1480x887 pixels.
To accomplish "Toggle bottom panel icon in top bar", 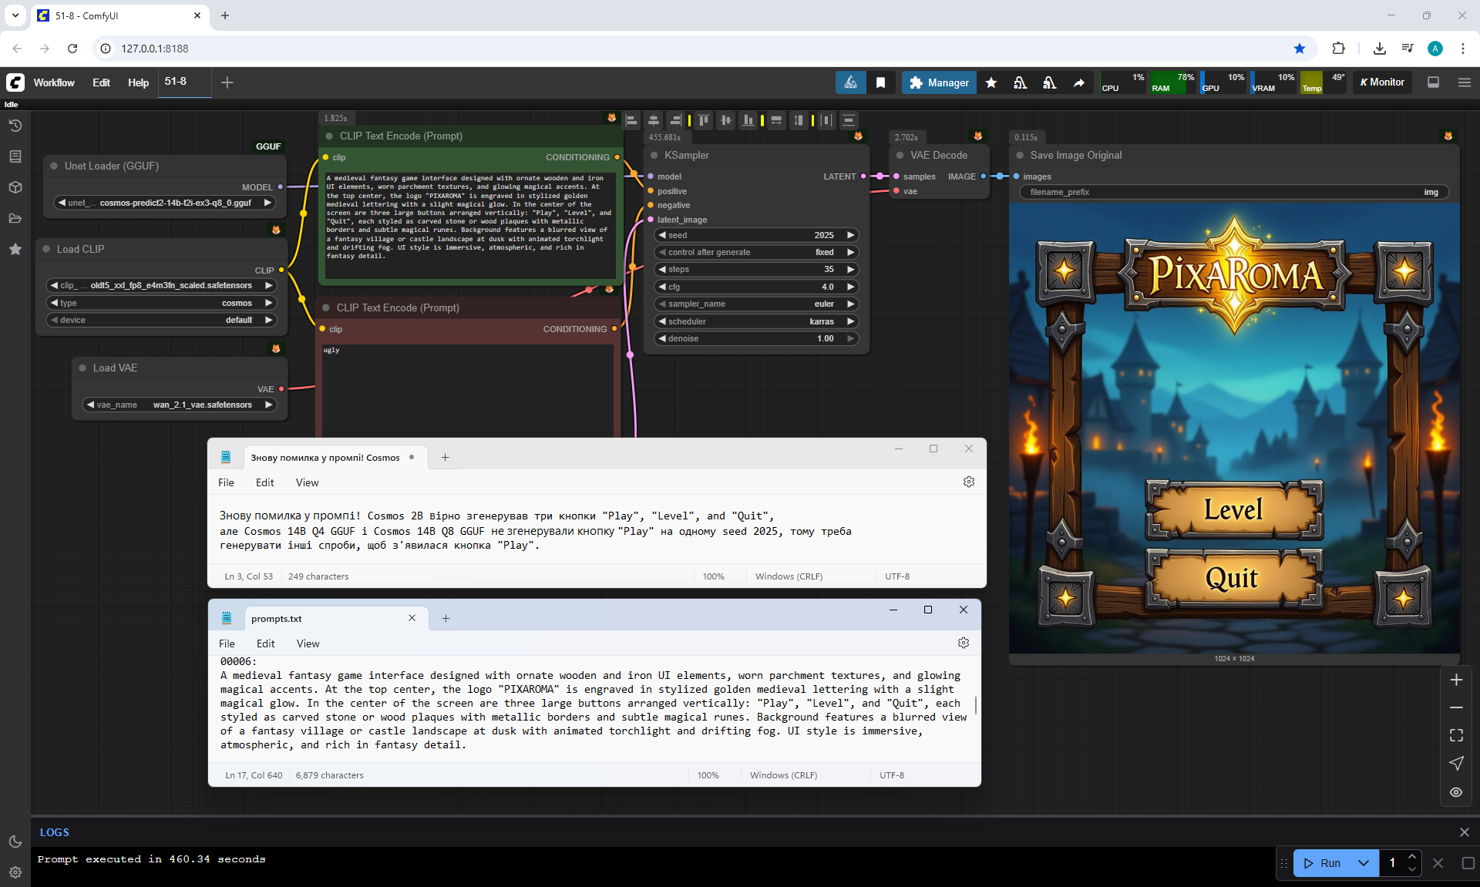I will pos(1433,82).
